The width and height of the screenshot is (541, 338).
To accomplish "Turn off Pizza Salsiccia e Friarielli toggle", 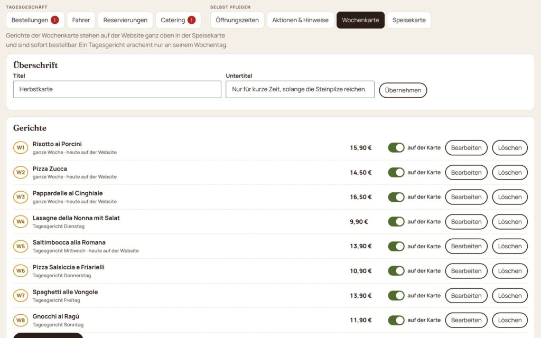I will point(396,271).
